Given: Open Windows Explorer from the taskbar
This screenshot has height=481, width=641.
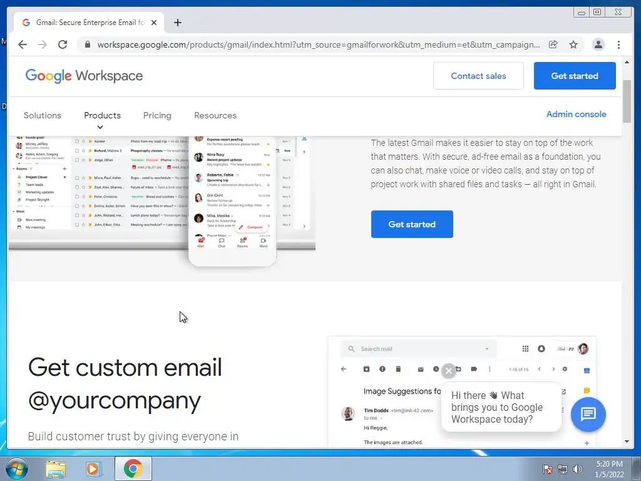Looking at the screenshot, I should pos(56,468).
